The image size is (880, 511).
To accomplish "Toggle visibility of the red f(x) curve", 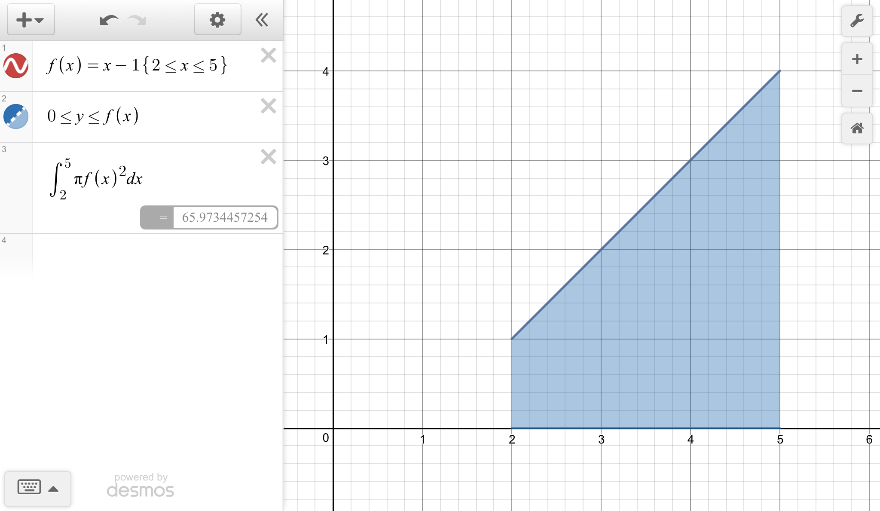I will 16,66.
